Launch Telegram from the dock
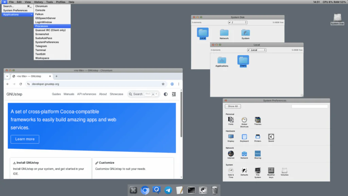This screenshot has height=196, width=348. [x=168, y=190]
